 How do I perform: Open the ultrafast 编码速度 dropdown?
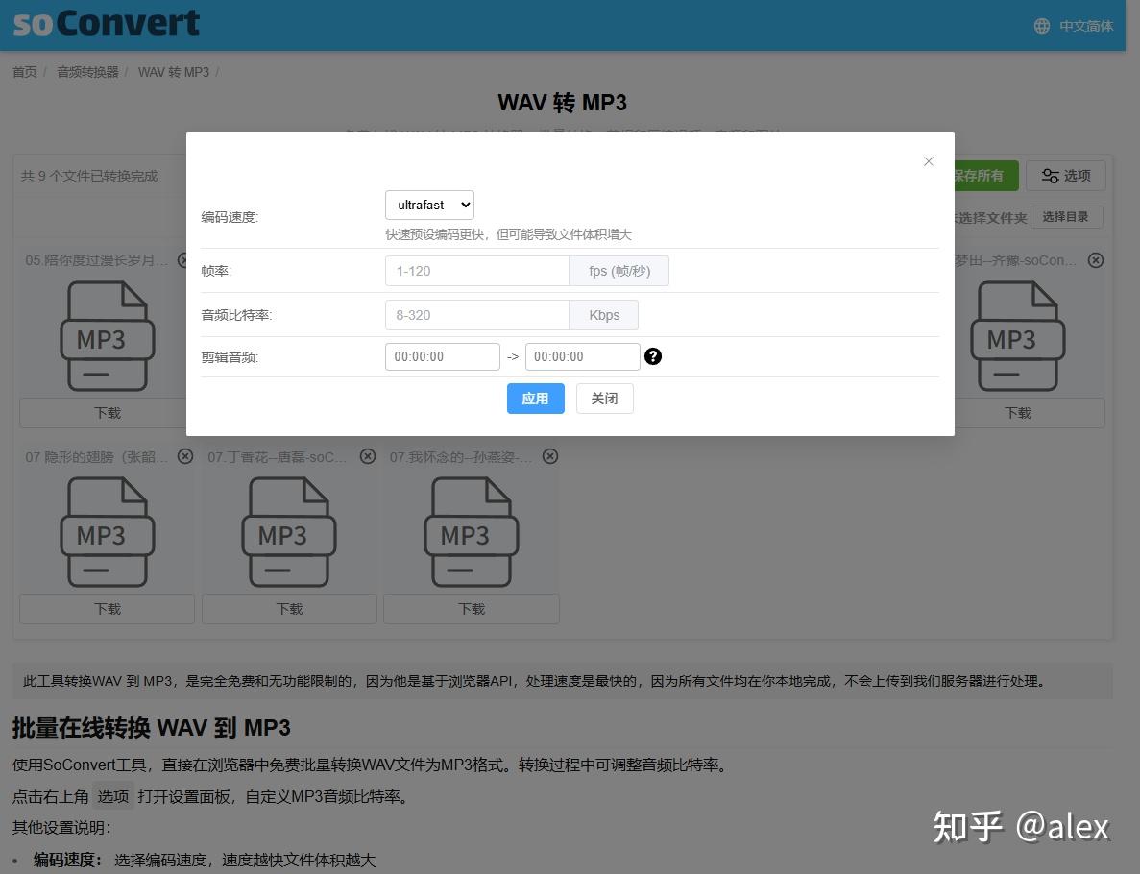tap(429, 205)
